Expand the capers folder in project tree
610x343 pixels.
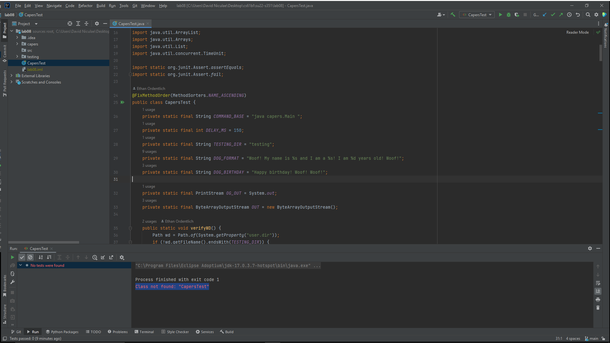[17, 44]
